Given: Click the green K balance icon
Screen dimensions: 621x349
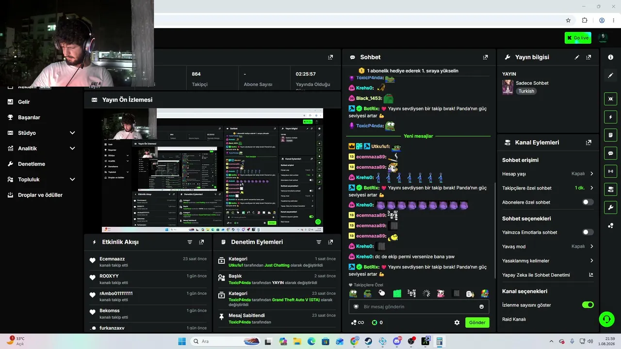Looking at the screenshot, I should pos(375,322).
